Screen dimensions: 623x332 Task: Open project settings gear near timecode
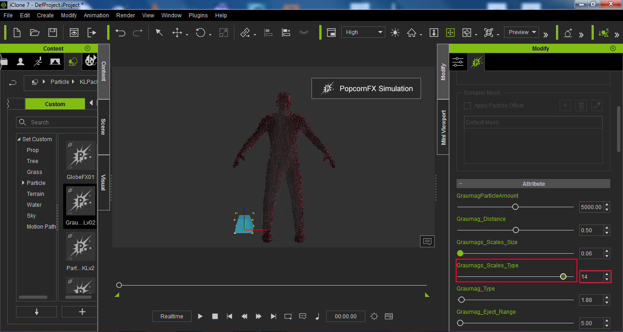coord(374,317)
